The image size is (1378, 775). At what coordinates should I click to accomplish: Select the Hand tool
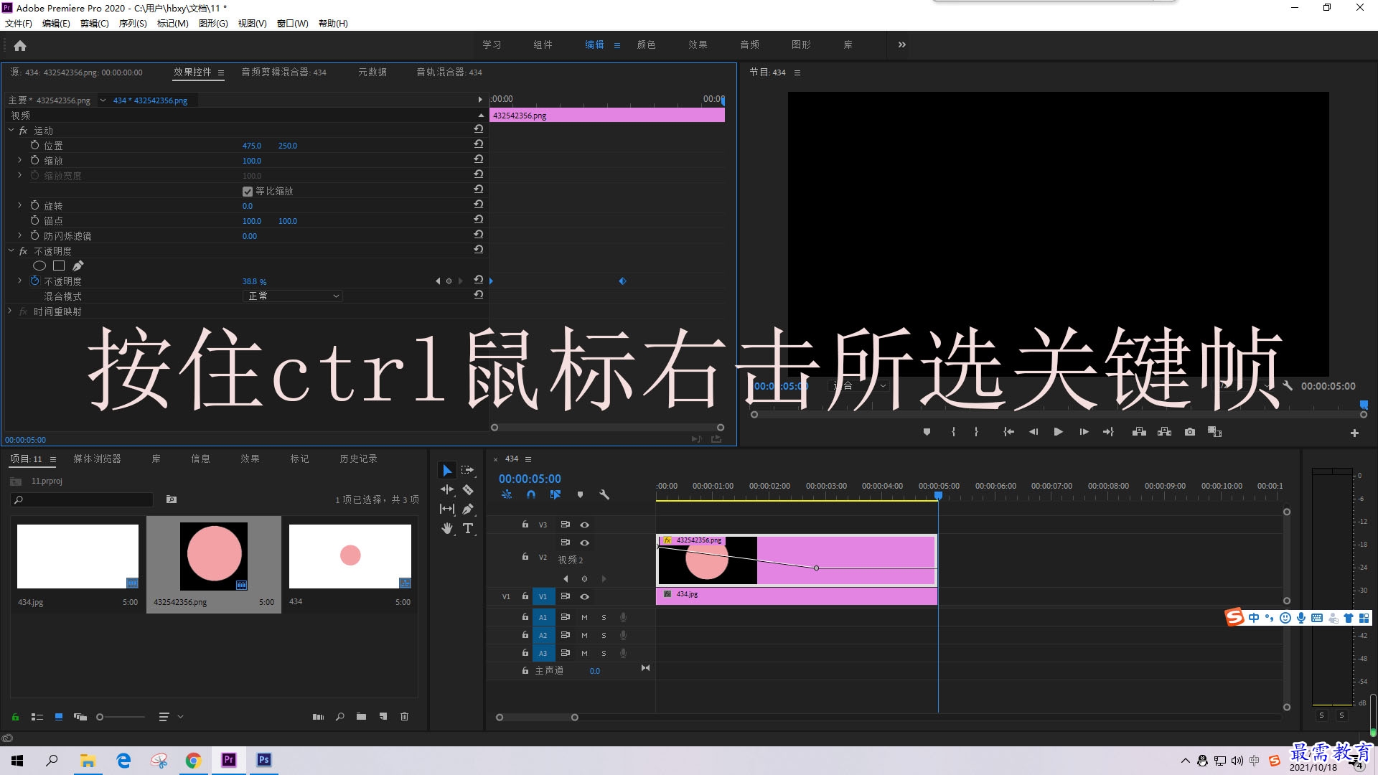tap(447, 529)
